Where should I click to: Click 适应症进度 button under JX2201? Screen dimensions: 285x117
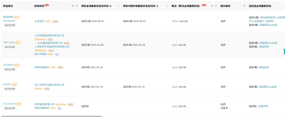pos(10,89)
